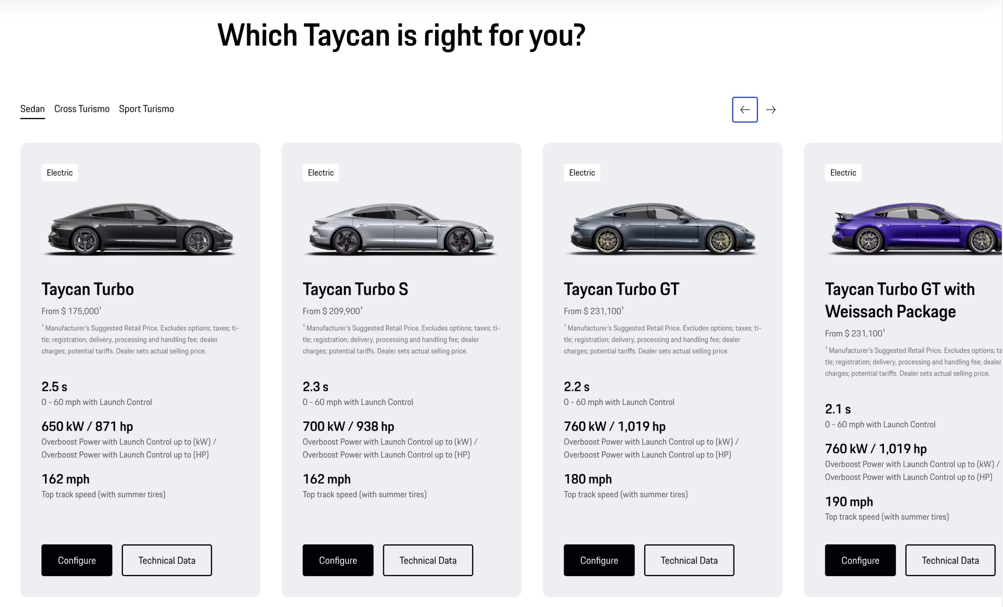Open Technical Data for Taycan Turbo

(167, 560)
